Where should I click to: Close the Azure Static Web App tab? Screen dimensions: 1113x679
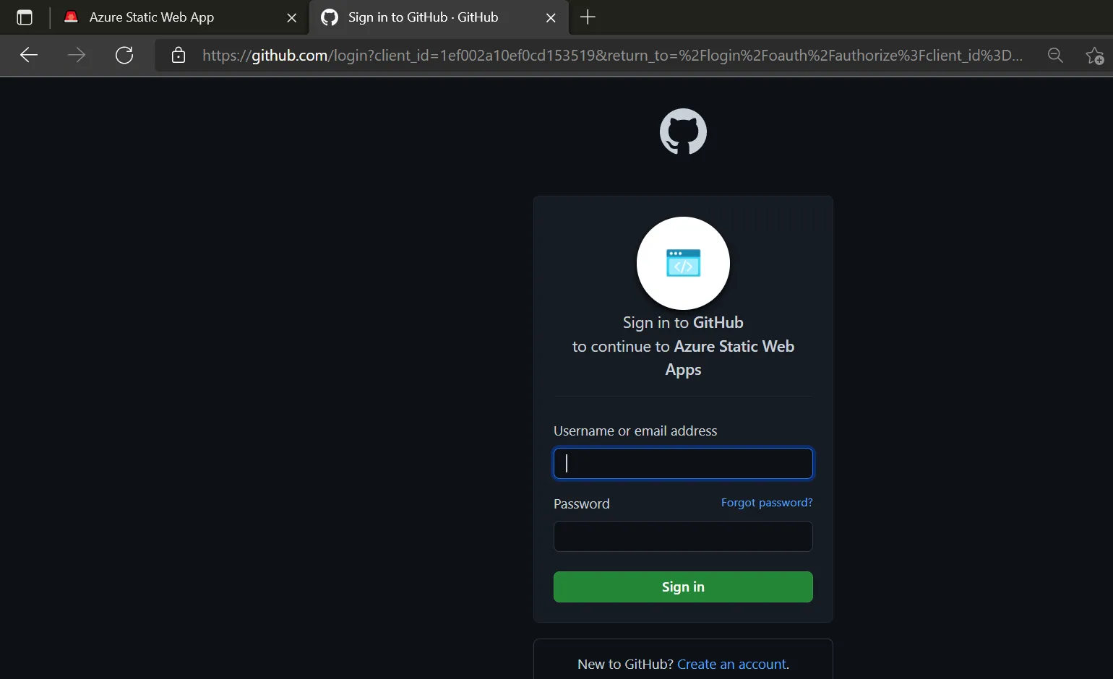click(291, 18)
